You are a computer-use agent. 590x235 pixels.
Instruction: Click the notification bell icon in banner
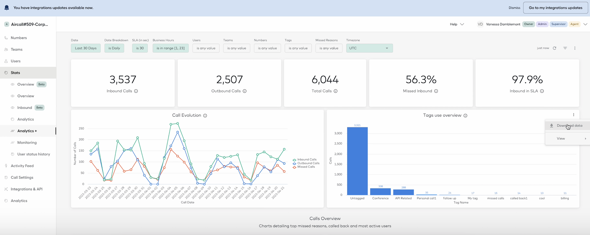coord(6,8)
